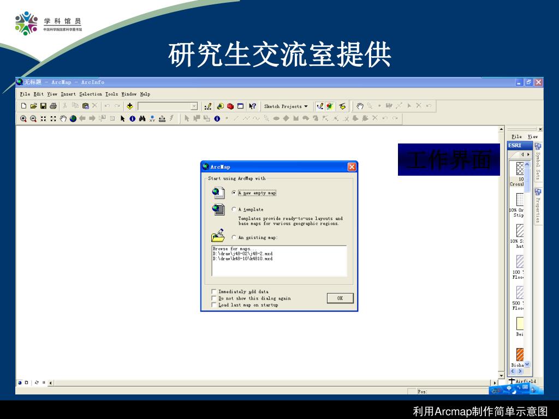Click the Go To XY icon
Viewport: 559px width, 419px height.
pos(152,118)
